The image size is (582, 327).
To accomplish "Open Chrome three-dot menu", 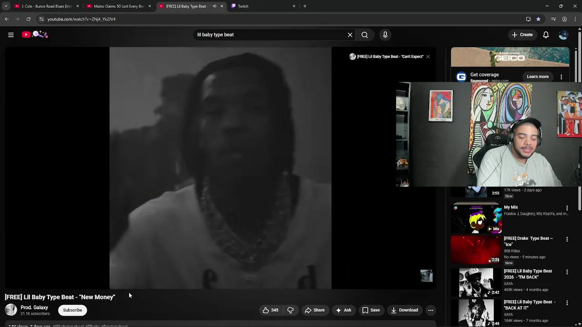I will (575, 19).
